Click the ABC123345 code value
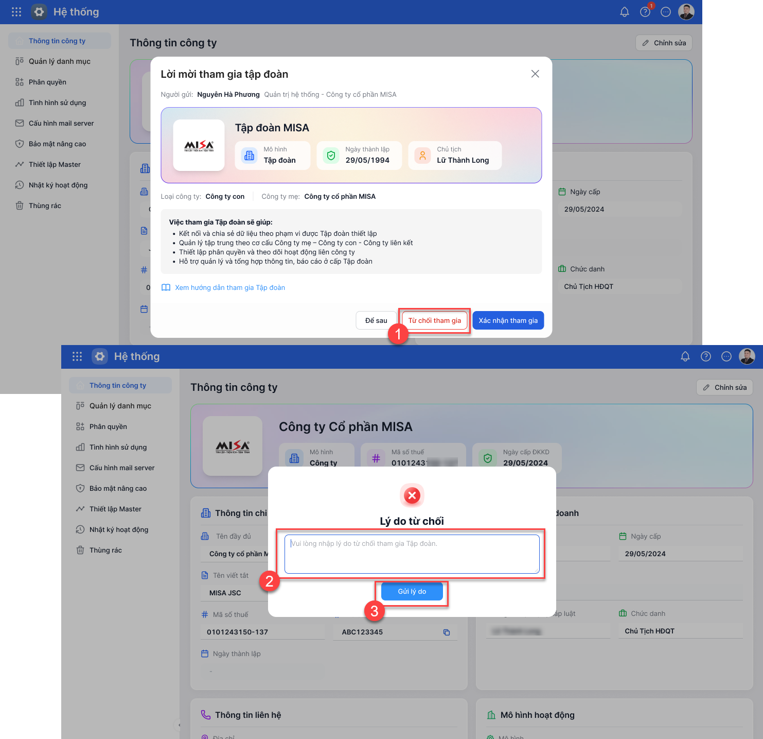This screenshot has width=763, height=739. tap(362, 632)
